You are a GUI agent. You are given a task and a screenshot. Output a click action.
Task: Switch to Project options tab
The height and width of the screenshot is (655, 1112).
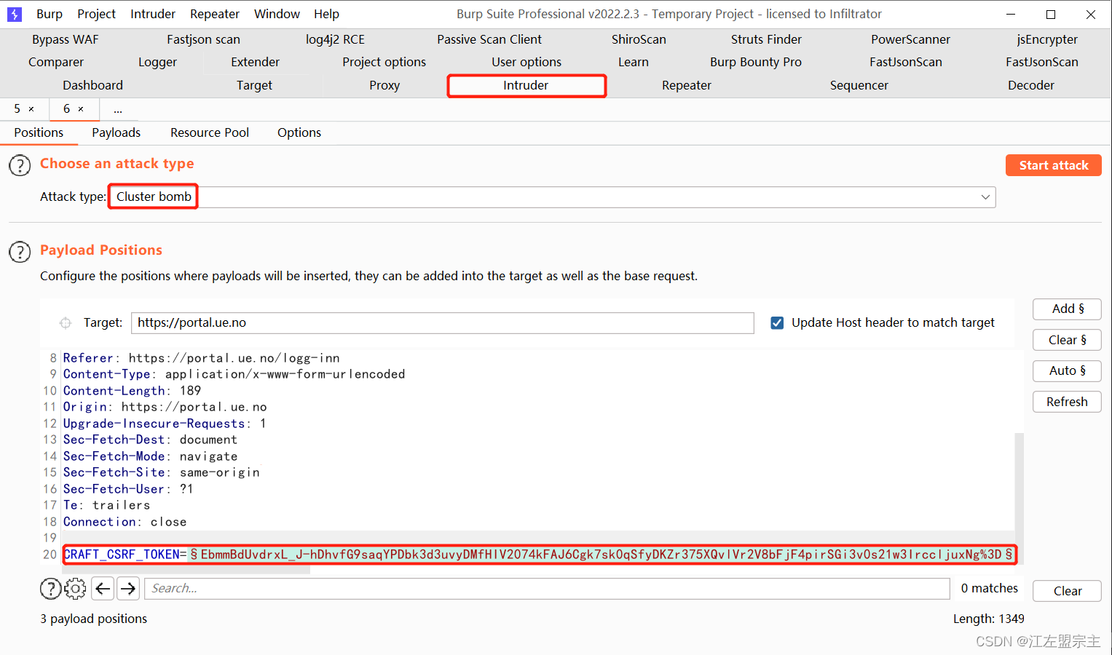tap(384, 62)
